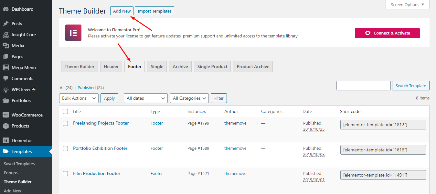Click the Comments speech bubble icon
The height and width of the screenshot is (194, 436).
click(5, 78)
